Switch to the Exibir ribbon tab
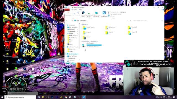 (x=80, y=10)
